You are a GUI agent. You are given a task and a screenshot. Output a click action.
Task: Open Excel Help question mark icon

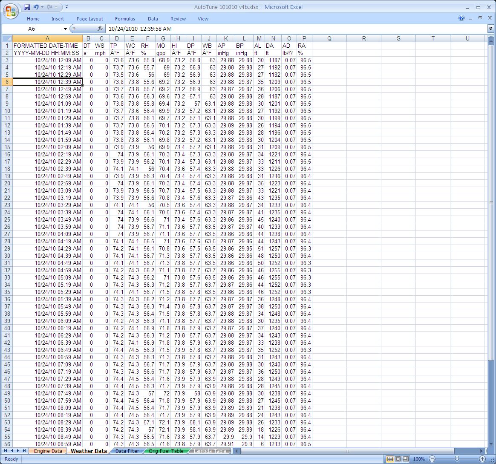pos(461,18)
